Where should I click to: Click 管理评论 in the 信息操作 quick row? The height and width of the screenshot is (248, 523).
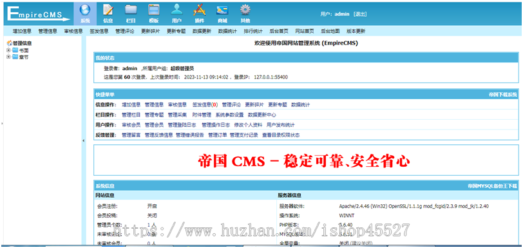click(x=231, y=105)
